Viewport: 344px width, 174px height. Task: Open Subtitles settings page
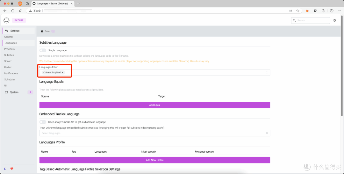tap(9, 55)
